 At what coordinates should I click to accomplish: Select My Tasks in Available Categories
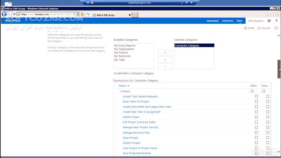(120, 60)
